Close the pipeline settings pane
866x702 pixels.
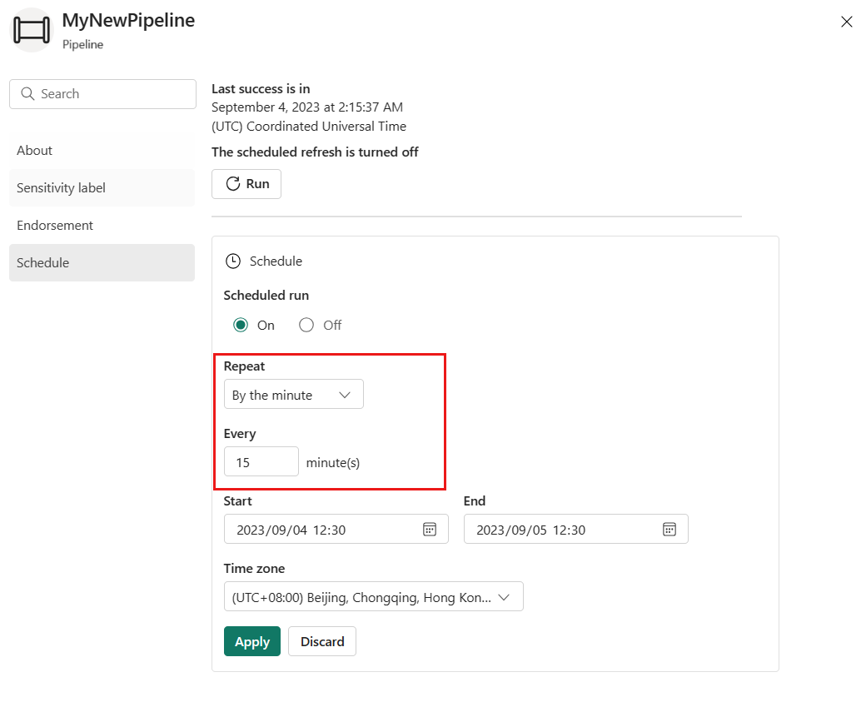847,22
